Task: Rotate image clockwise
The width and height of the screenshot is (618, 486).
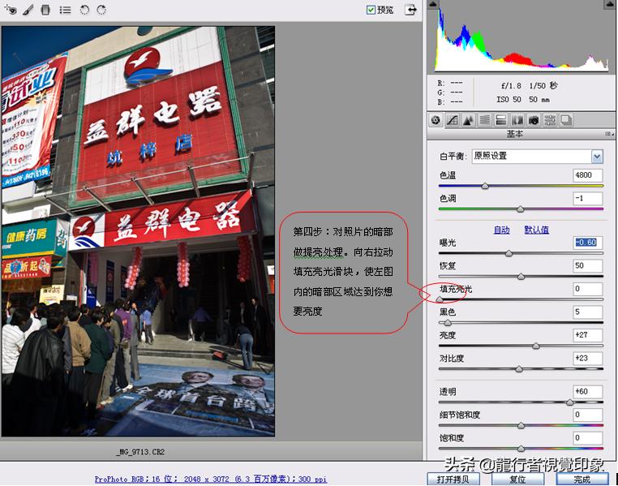Action: point(101,10)
